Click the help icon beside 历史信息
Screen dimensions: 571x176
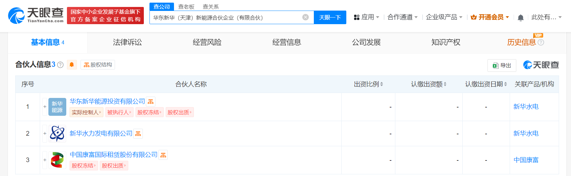tap(541, 42)
